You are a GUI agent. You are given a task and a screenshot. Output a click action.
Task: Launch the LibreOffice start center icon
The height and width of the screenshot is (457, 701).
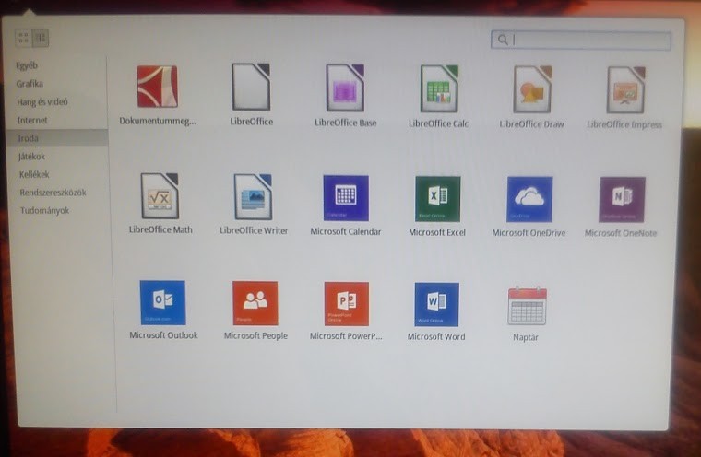click(x=251, y=87)
